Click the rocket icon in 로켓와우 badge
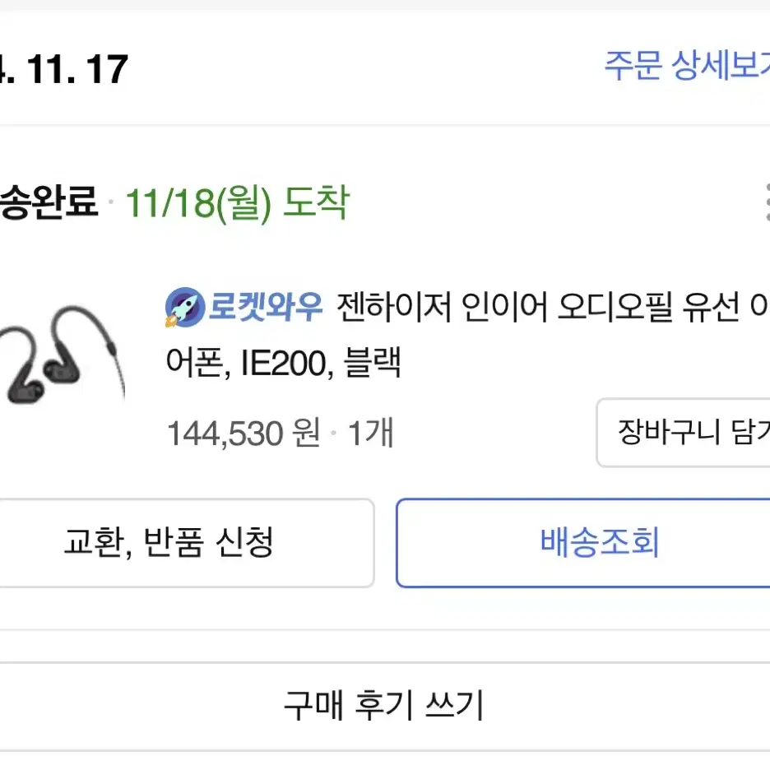 [x=184, y=308]
